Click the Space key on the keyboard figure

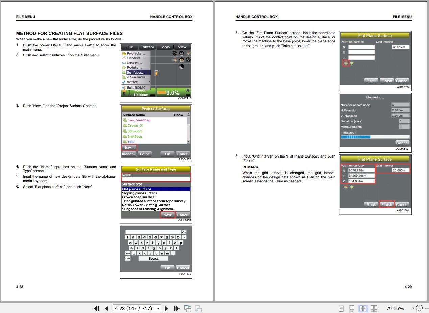click(x=153, y=258)
